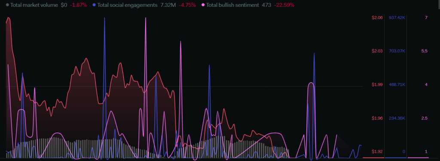Click the -22.59% change value
Screen dimensions: 440x161
tap(284, 5)
